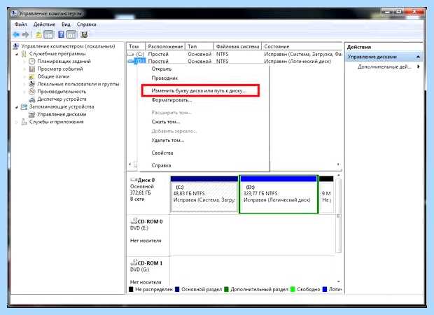
Task: Click Дополнительные действия in the actions pane
Action: click(x=384, y=66)
